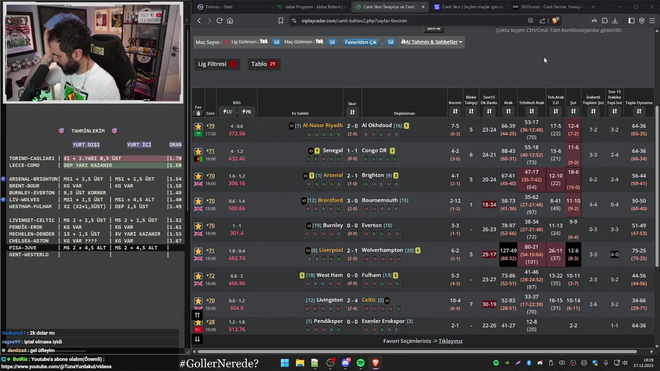Sort by the İsabetli Toplam Şut column arrows
This screenshot has height=371, width=660.
[x=593, y=111]
